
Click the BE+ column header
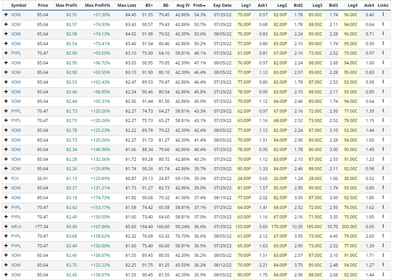(149, 5)
